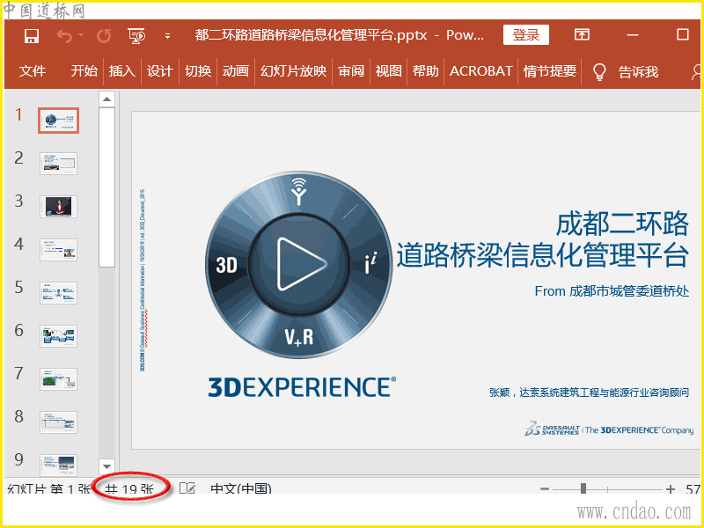The image size is (704, 528).
Task: Click thumbnail panel scroll-down arrow
Action: pos(106,466)
